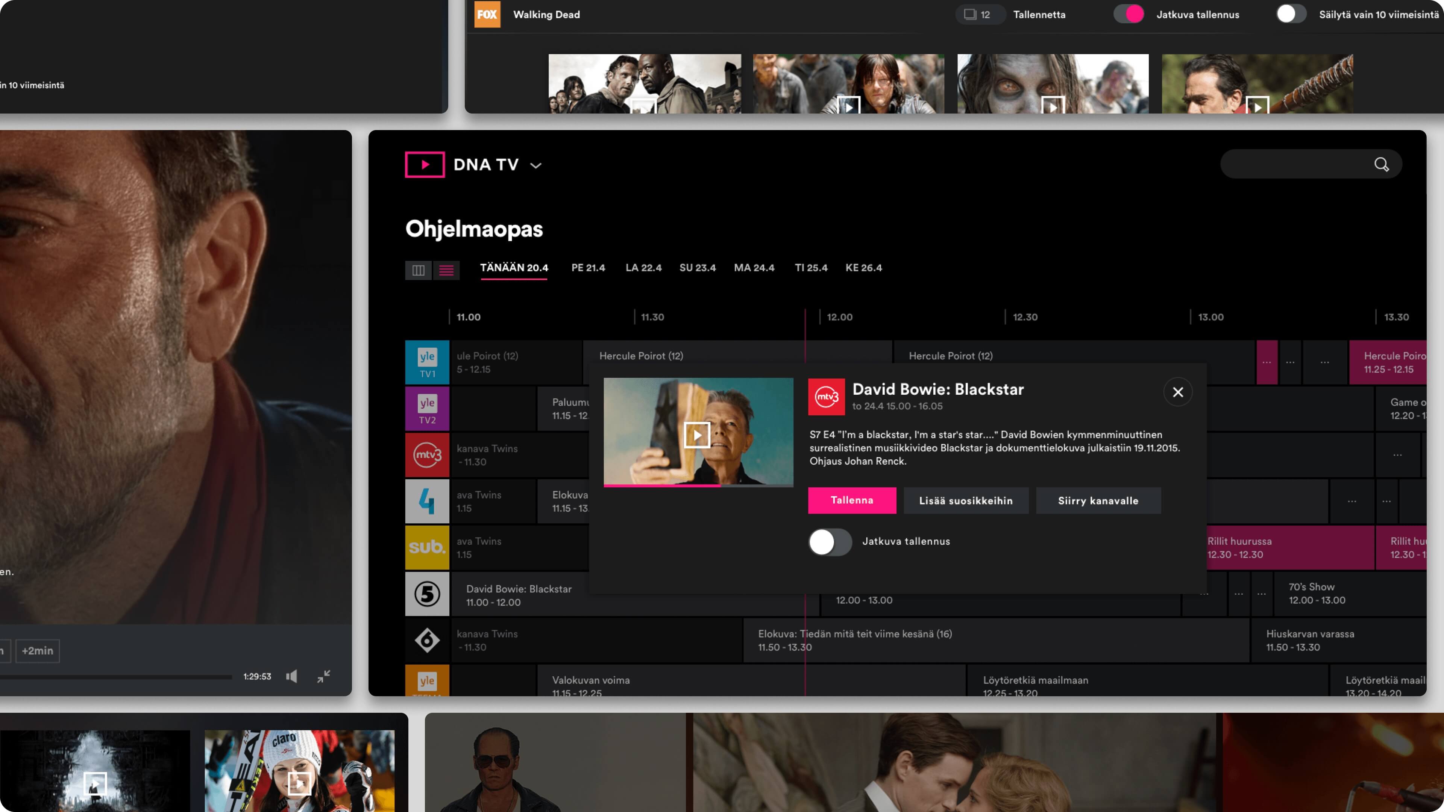Select the LA 22.4 tab
1444x812 pixels.
643,268
